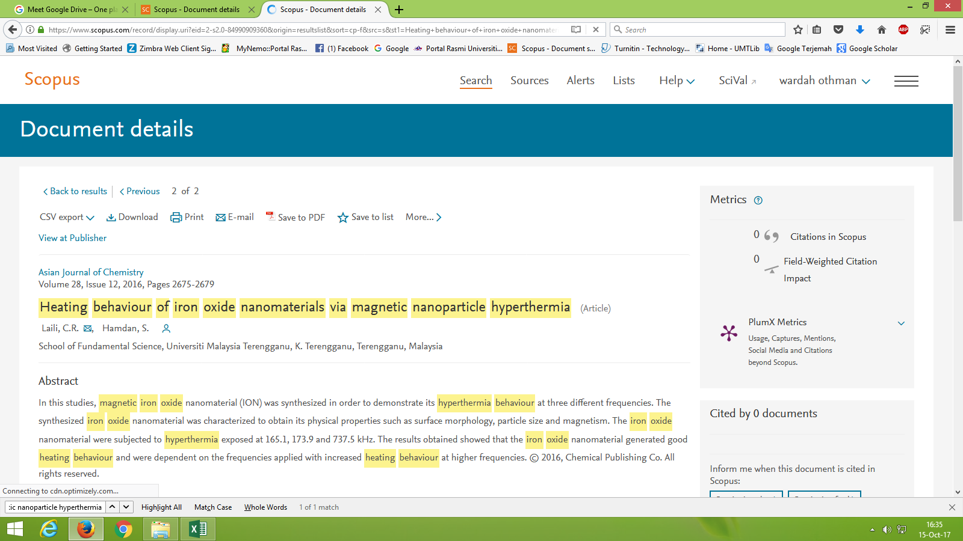
Task: Open the Metrics help question icon
Action: pyautogui.click(x=758, y=201)
